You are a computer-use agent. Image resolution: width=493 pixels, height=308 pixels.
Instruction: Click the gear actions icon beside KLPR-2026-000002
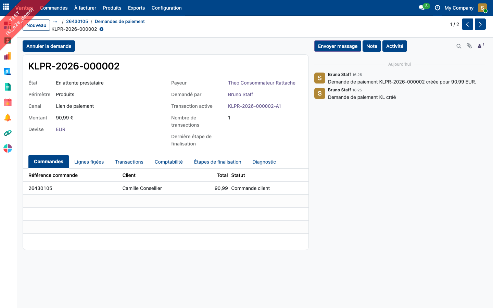tap(101, 29)
